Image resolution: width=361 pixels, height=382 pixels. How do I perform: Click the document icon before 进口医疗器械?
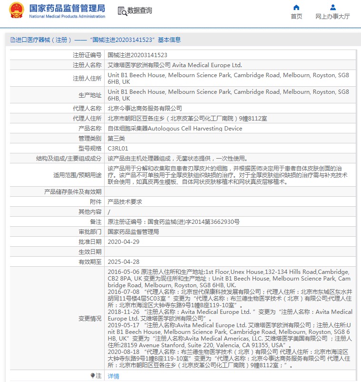[13, 40]
